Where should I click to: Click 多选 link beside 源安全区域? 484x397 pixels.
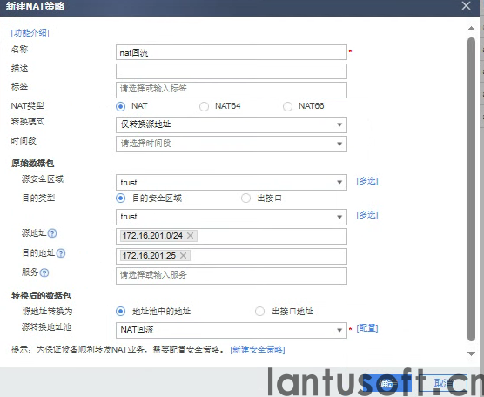[x=367, y=181]
